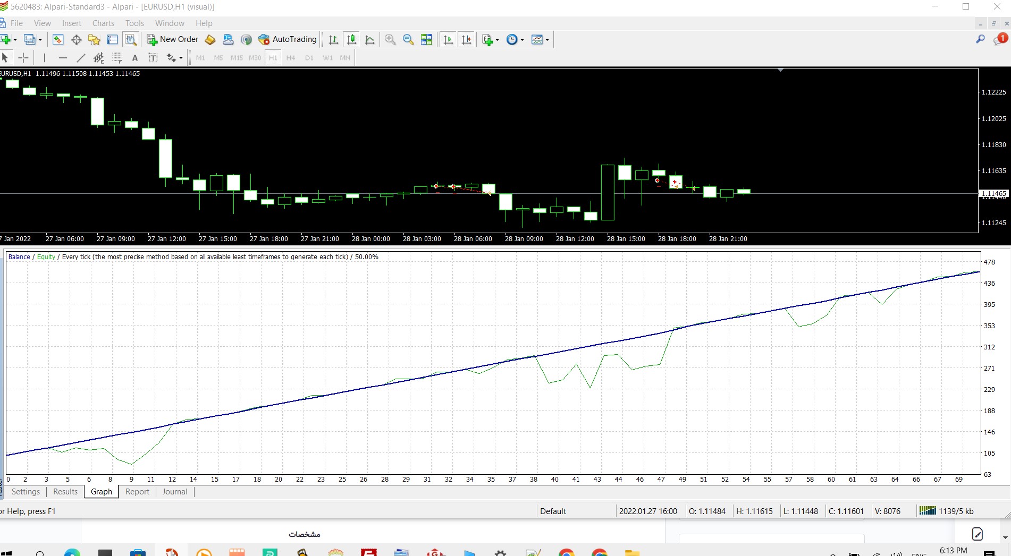Open the View menu
The width and height of the screenshot is (1011, 556).
43,23
